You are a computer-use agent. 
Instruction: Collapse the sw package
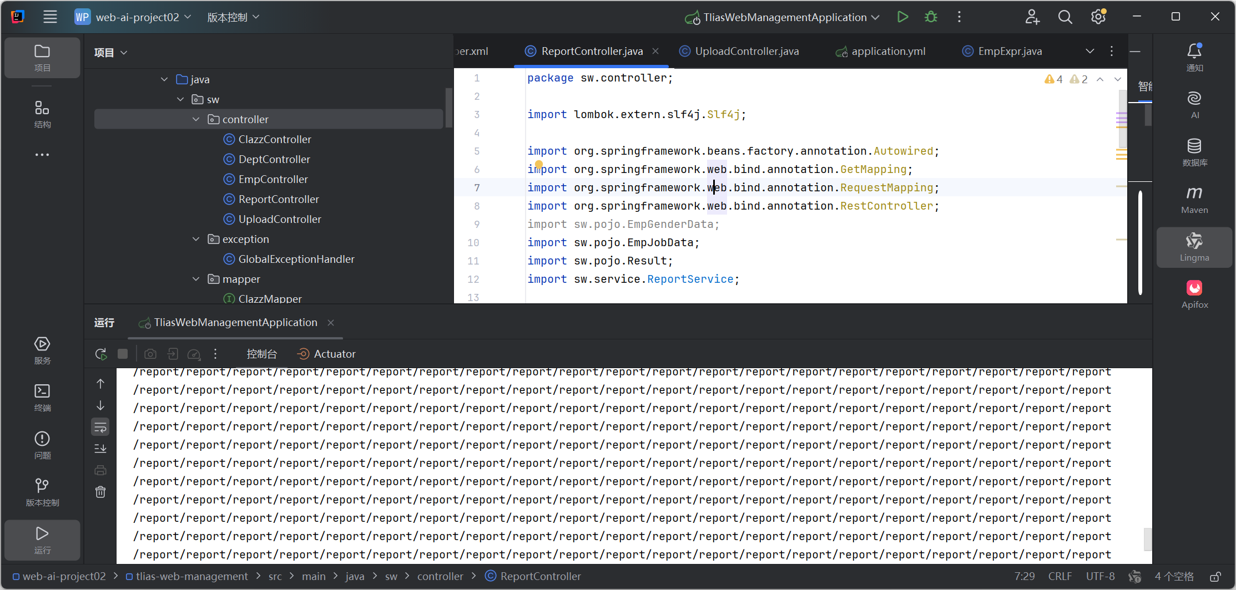(180, 99)
